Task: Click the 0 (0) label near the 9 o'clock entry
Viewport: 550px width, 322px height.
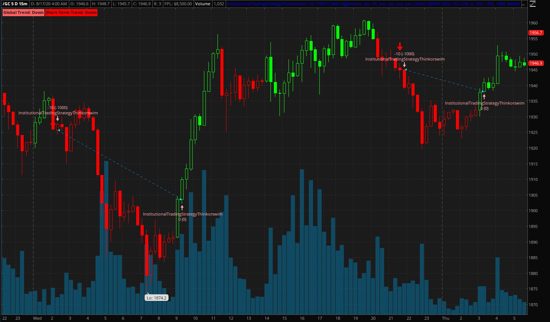Action: 182,219
